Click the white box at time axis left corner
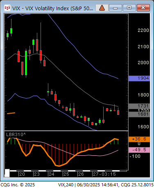The width and height of the screenshot is (154, 188). [7, 173]
